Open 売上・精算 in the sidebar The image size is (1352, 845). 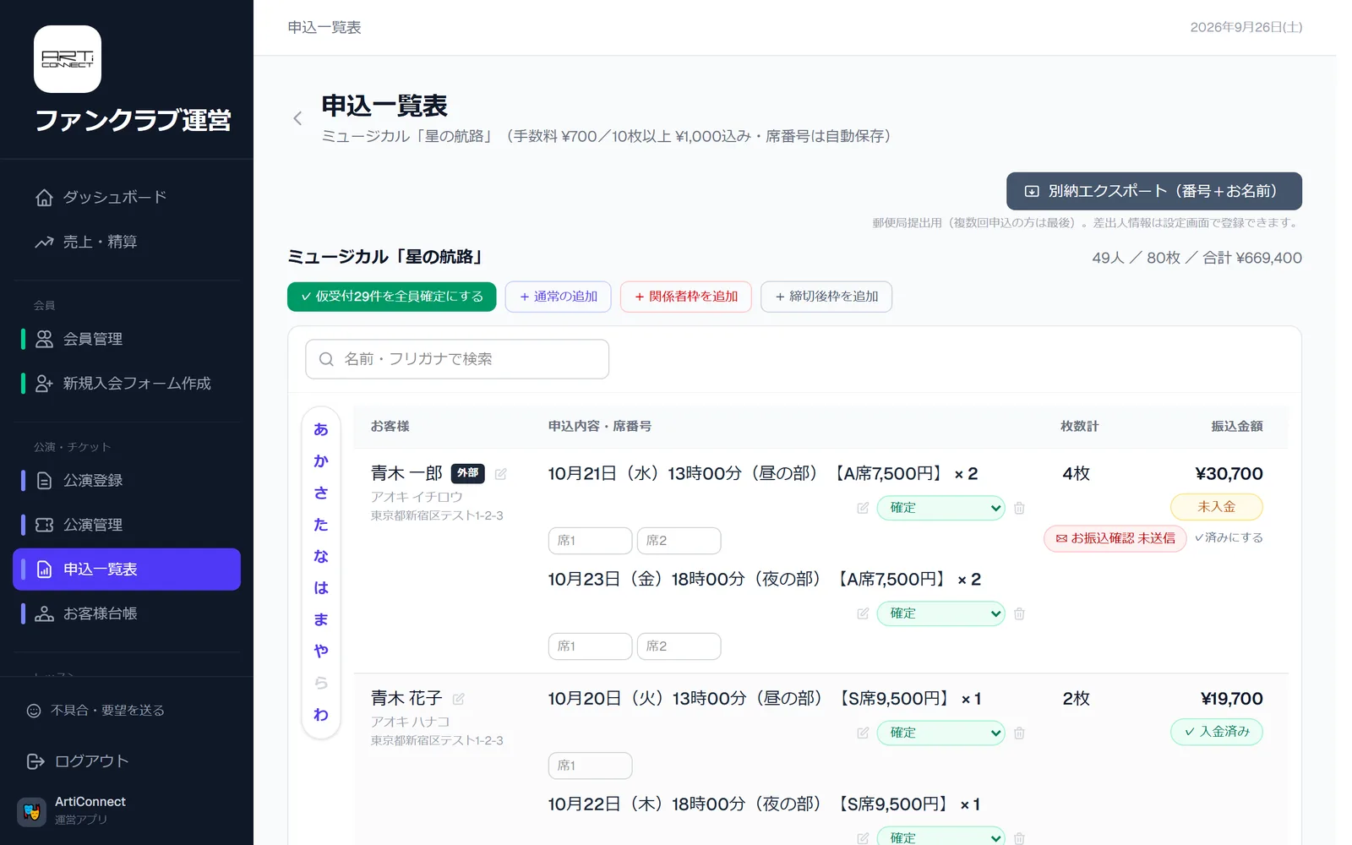127,242
